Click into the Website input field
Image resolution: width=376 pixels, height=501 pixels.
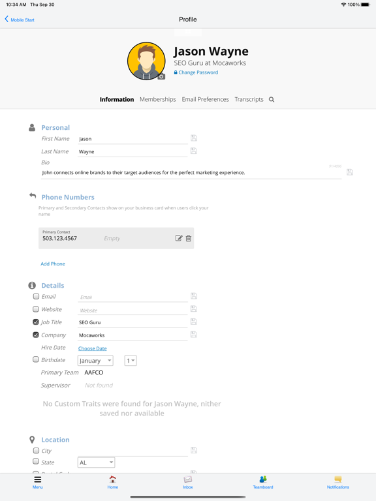point(133,310)
